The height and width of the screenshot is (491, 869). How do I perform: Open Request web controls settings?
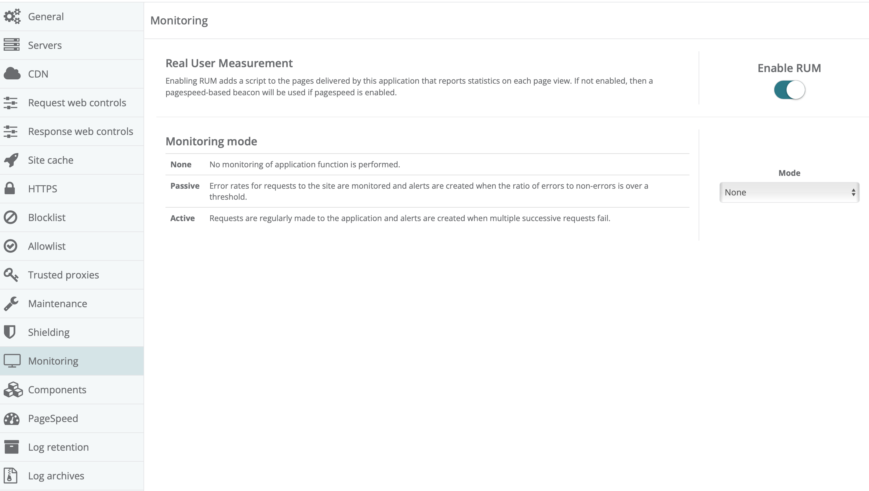click(77, 103)
